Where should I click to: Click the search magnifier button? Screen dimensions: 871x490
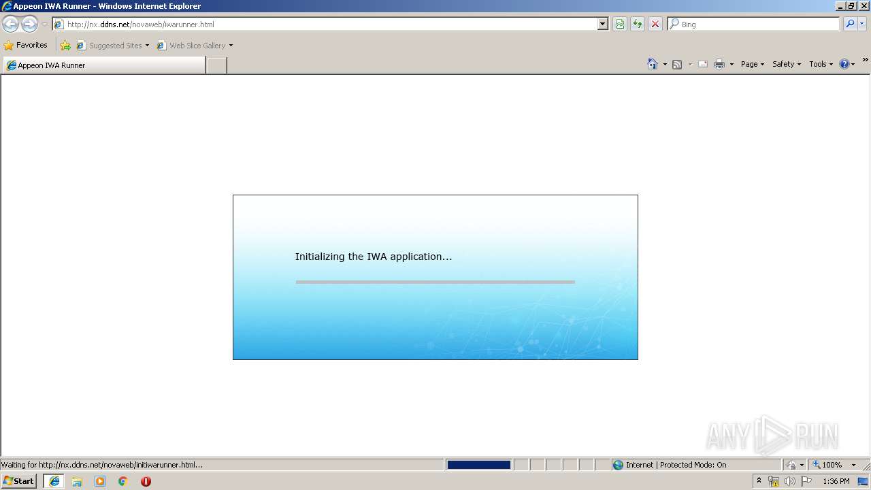coord(849,24)
